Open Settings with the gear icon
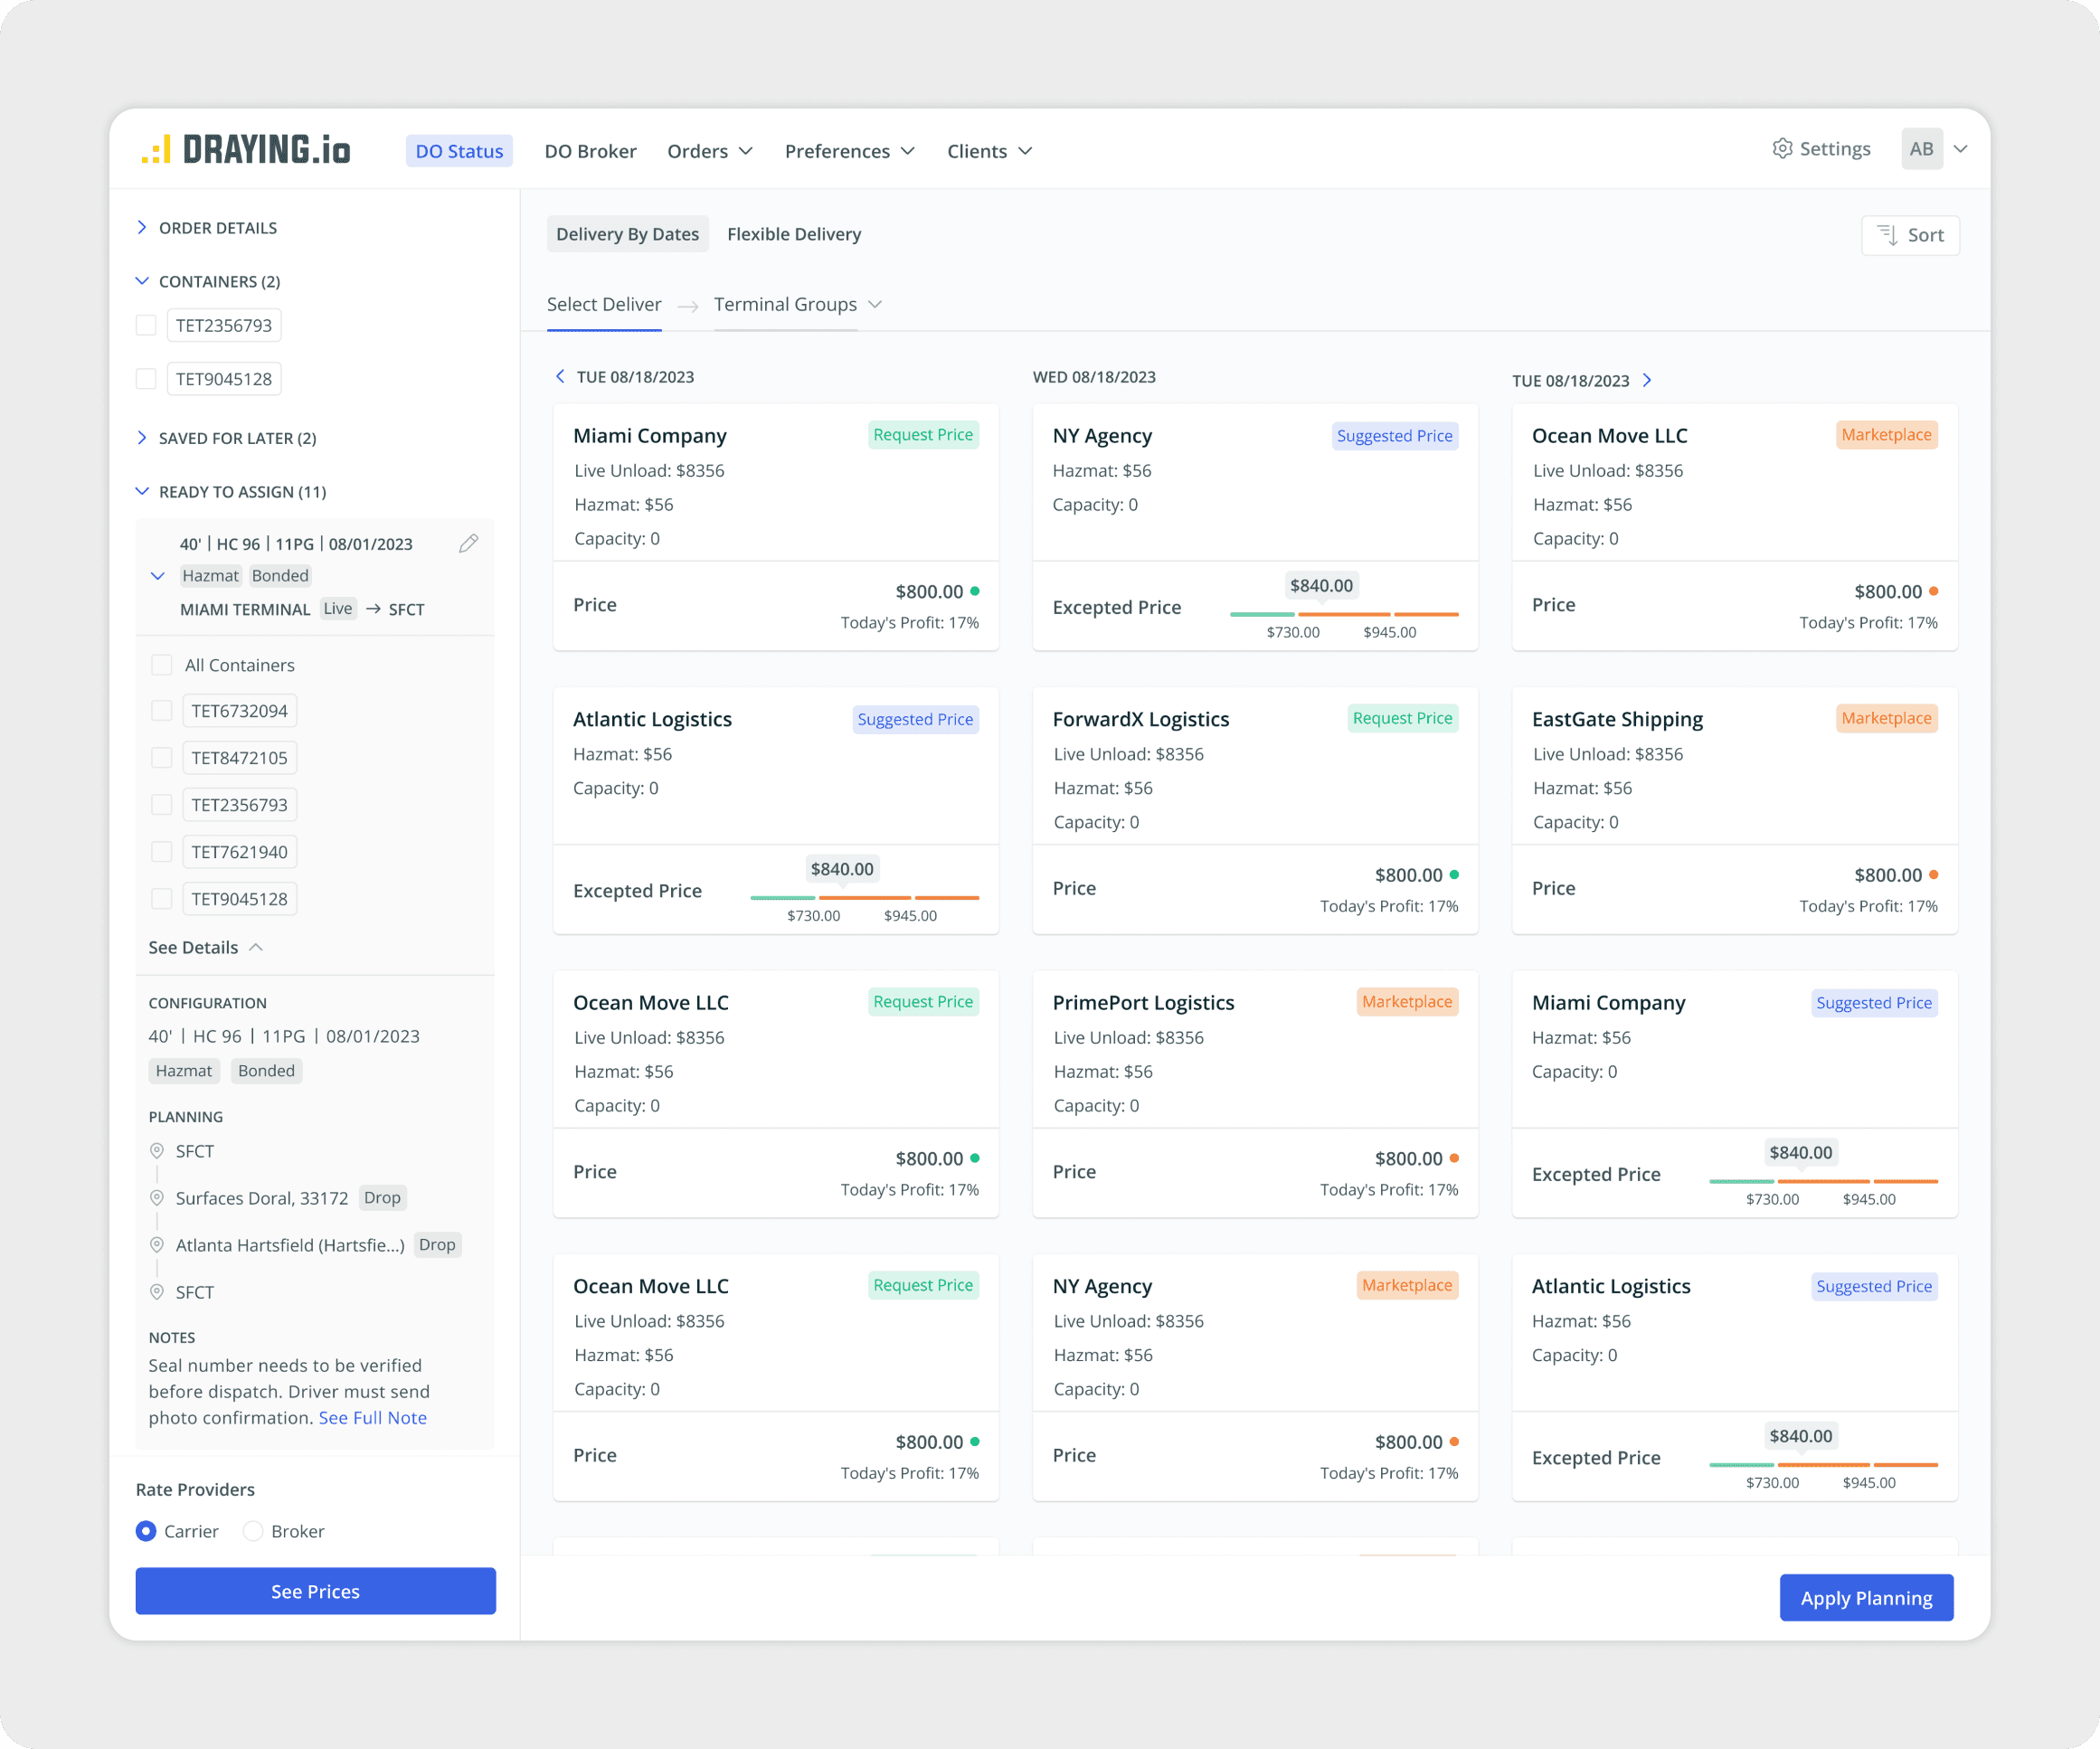This screenshot has height=1749, width=2100. pos(1784,148)
